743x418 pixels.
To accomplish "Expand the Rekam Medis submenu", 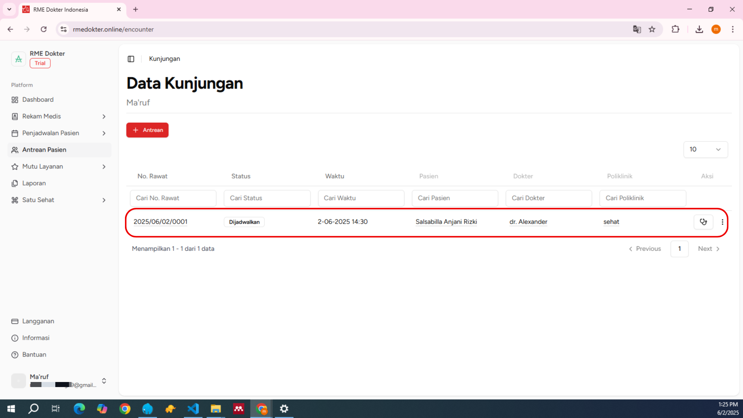I will [x=104, y=116].
